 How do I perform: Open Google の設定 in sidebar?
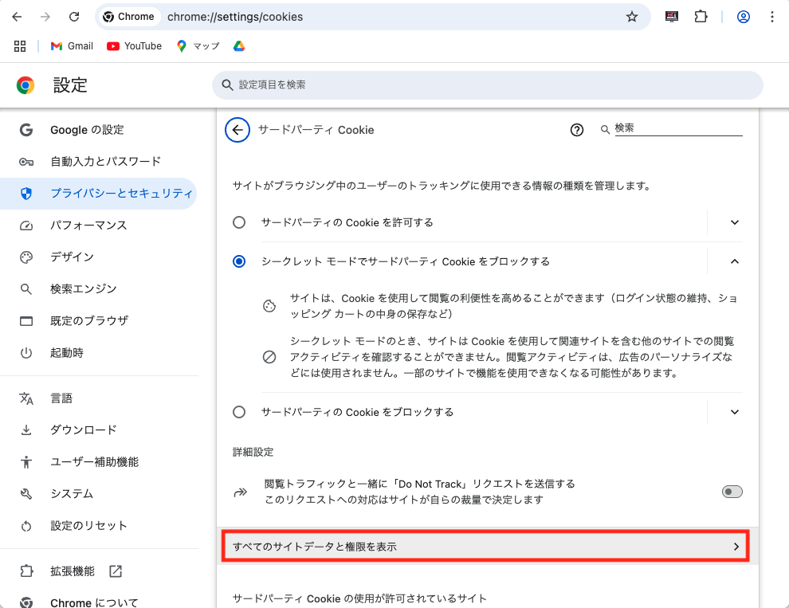point(99,130)
